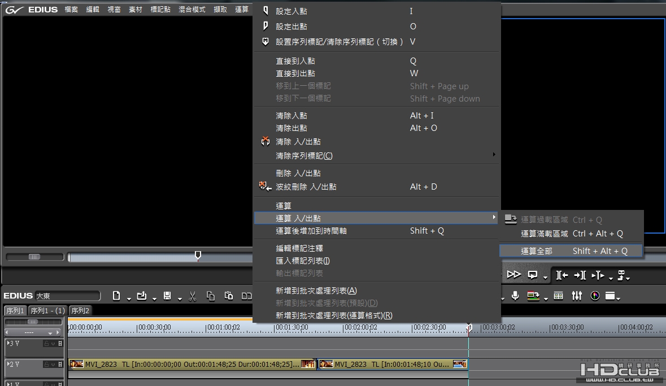Open dropdown arrow beside loop playback icon
666x386 pixels.
tap(545, 278)
